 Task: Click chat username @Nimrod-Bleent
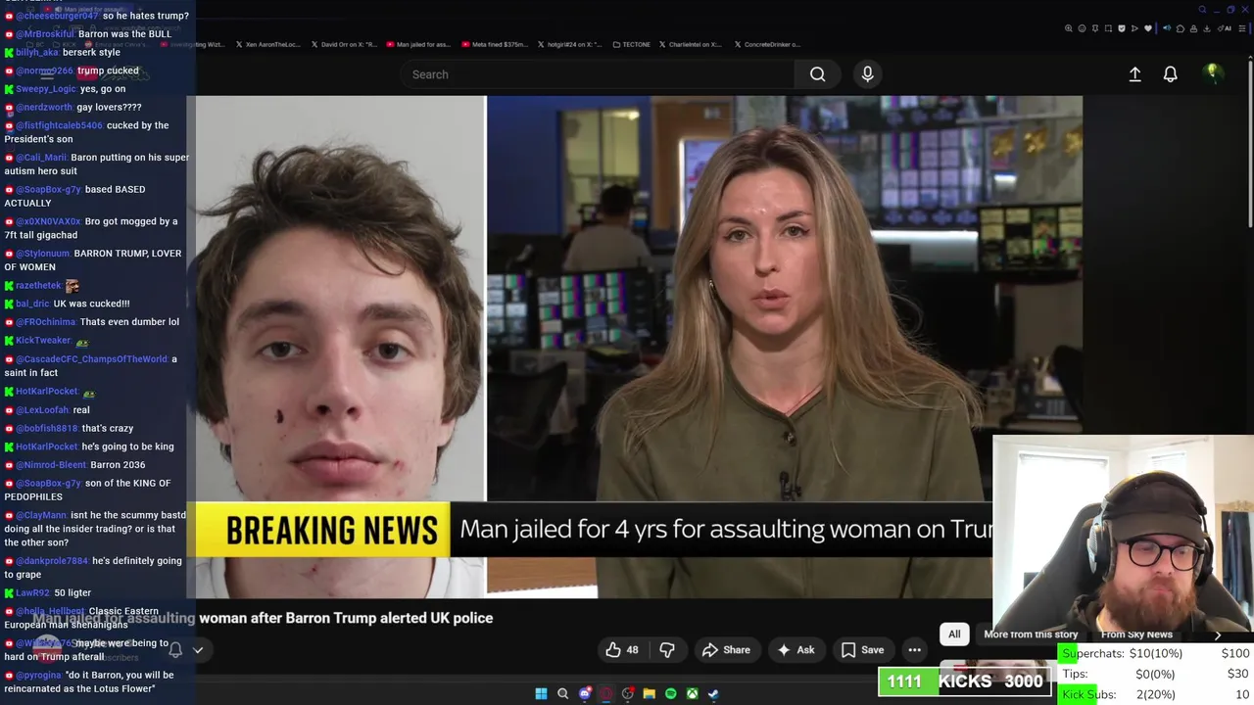(x=51, y=465)
